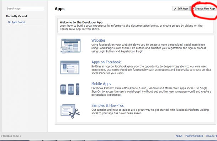
Task: Click the Apps on Facebook illustration
Action: point(70,67)
